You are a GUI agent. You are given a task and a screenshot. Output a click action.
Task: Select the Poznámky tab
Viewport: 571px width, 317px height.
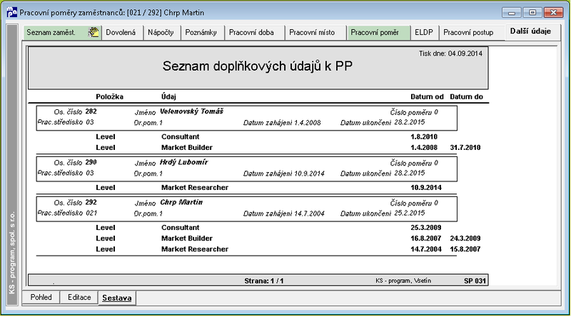coord(201,32)
